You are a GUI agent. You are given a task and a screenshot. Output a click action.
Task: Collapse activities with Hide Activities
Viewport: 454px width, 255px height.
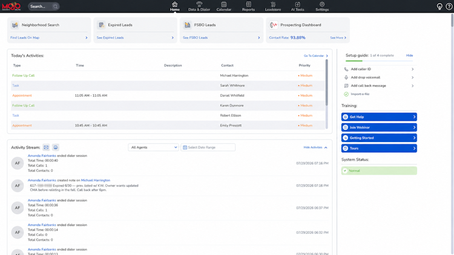[315, 147]
